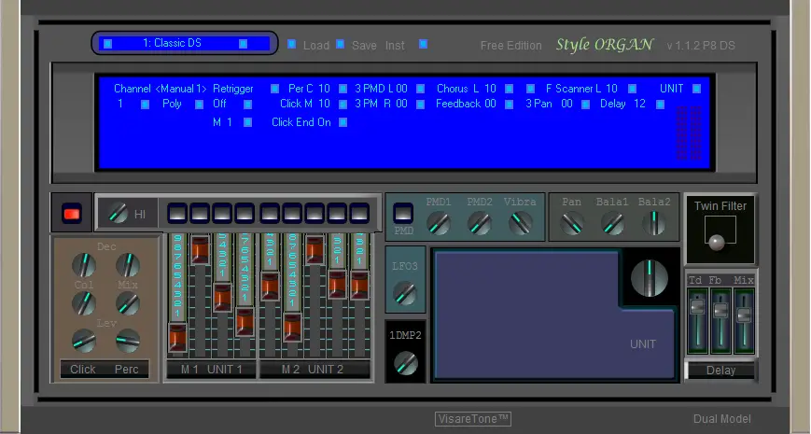
Task: Toggle the PMD switch button
Action: [x=403, y=213]
